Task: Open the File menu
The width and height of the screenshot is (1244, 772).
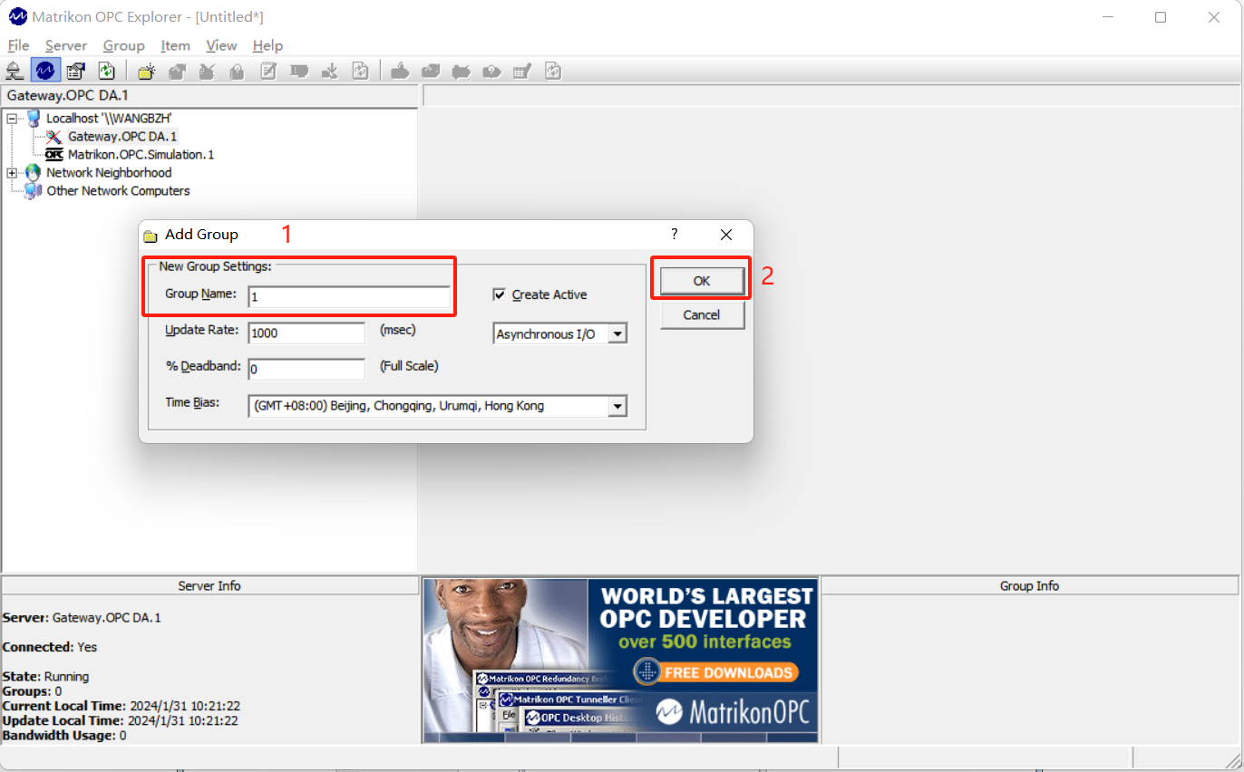Action: (18, 45)
